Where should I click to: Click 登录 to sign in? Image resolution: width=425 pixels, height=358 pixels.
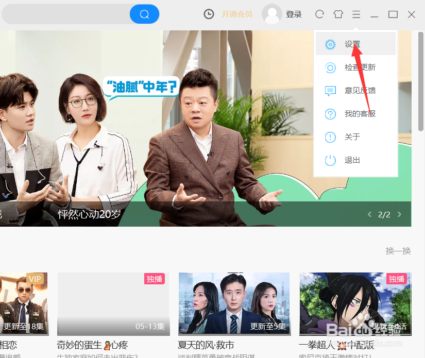[294, 14]
